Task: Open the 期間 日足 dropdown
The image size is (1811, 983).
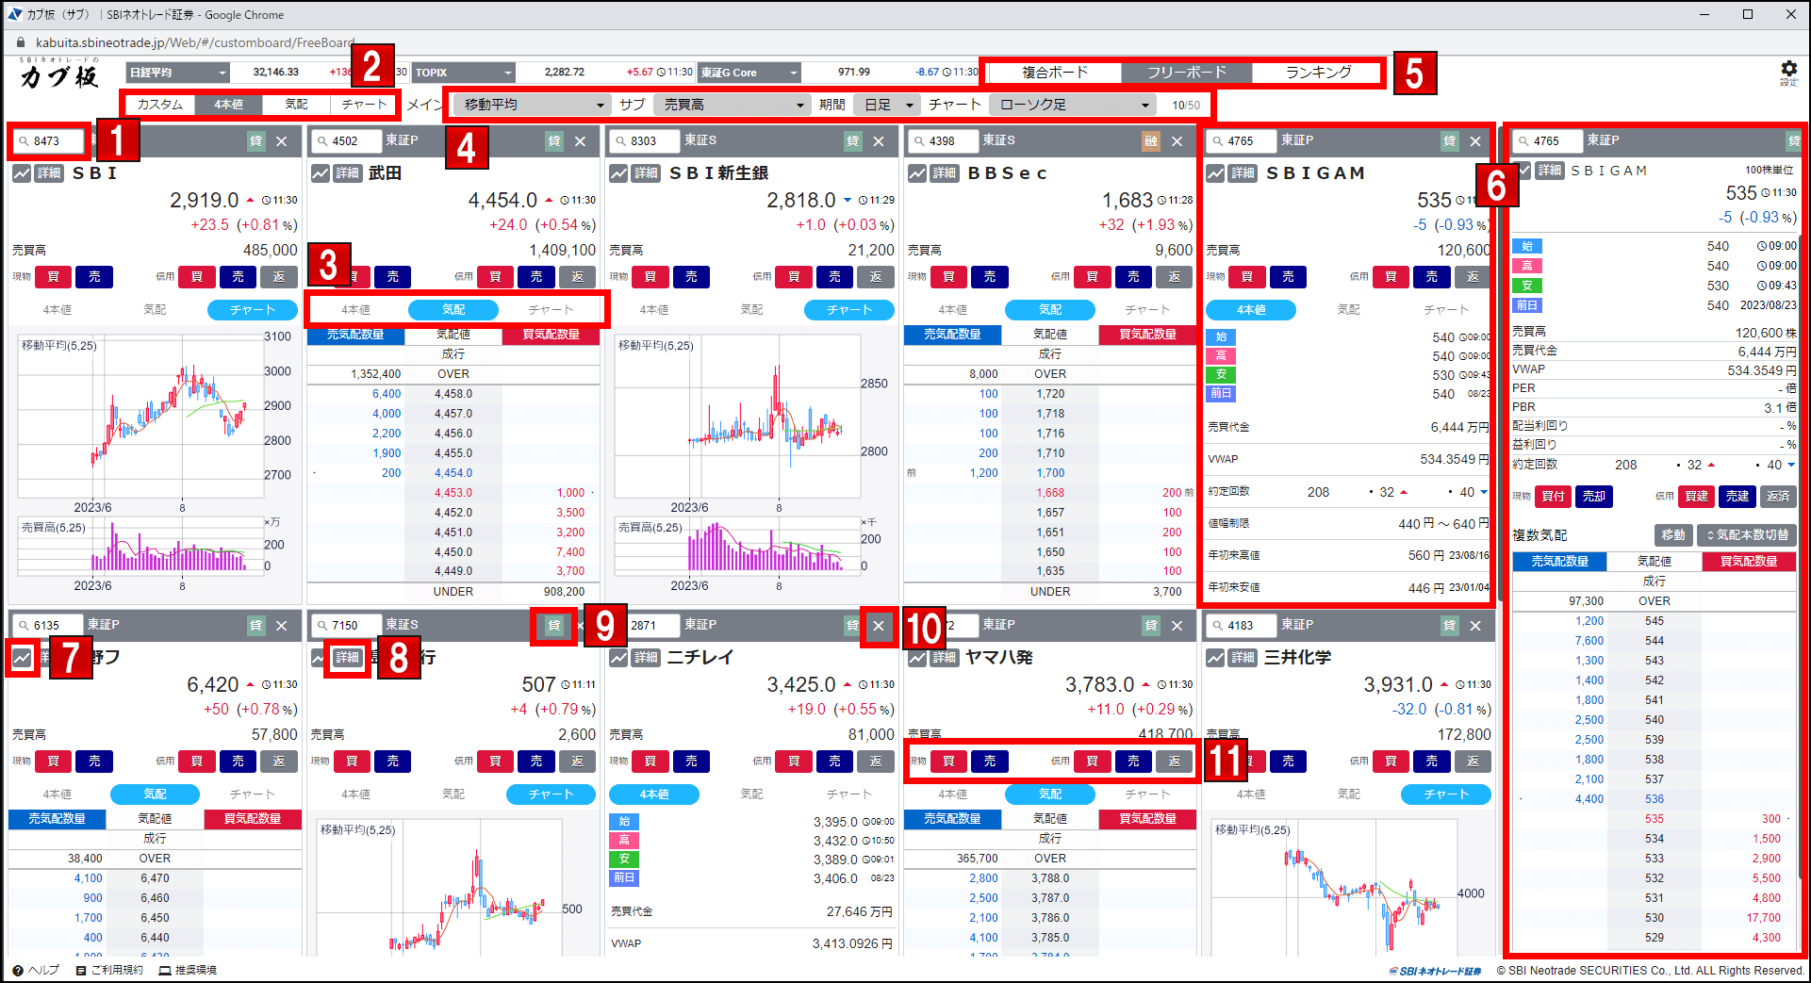Action: 886,105
